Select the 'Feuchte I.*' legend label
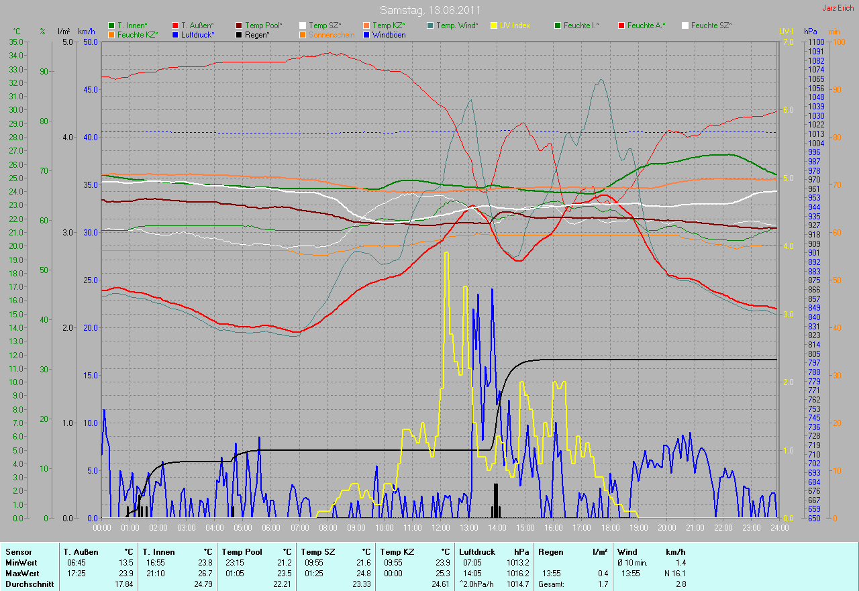859x591 pixels. (581, 25)
